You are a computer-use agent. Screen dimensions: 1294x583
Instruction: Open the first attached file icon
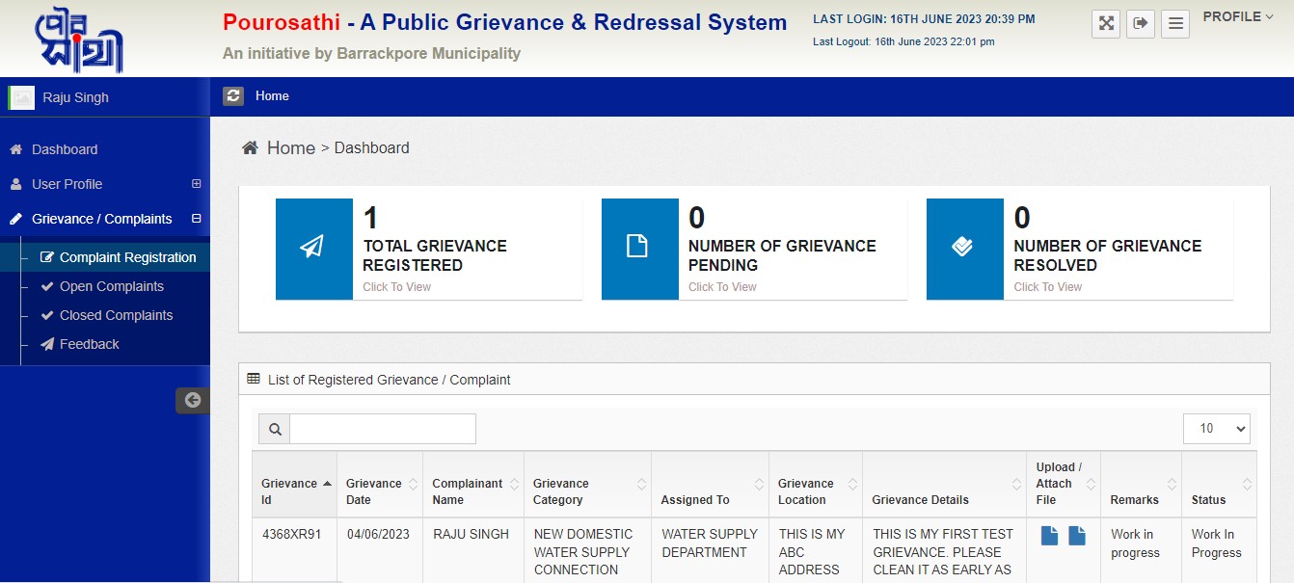pyautogui.click(x=1049, y=536)
